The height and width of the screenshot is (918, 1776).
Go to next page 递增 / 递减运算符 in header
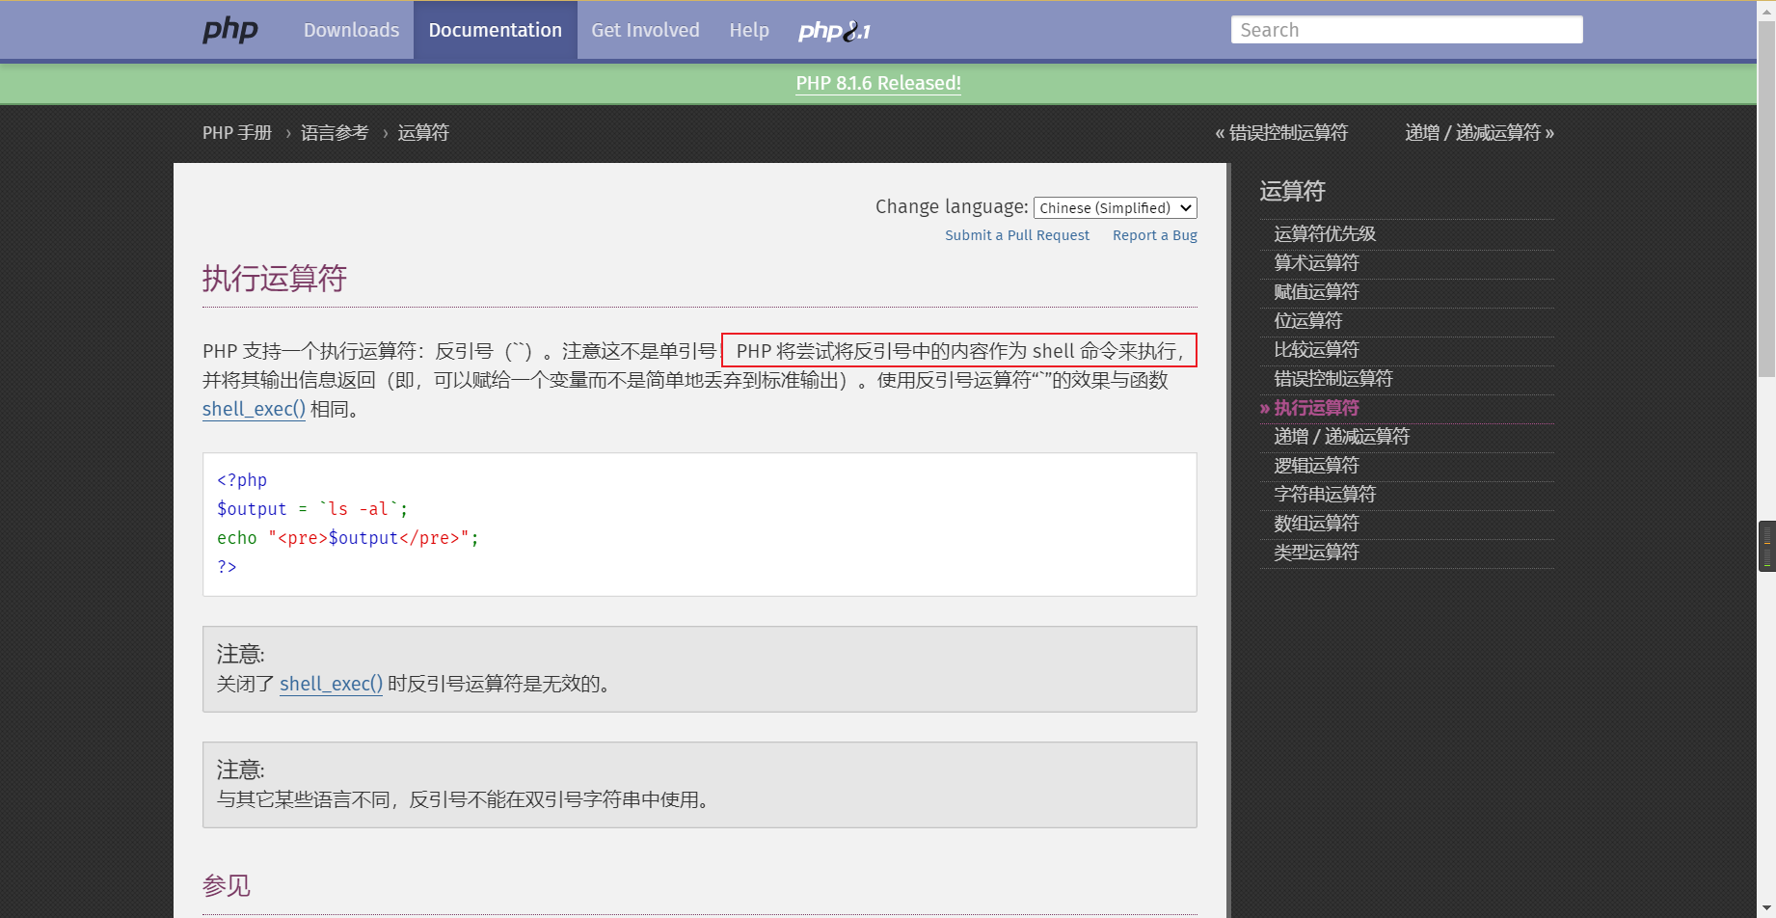(x=1479, y=133)
